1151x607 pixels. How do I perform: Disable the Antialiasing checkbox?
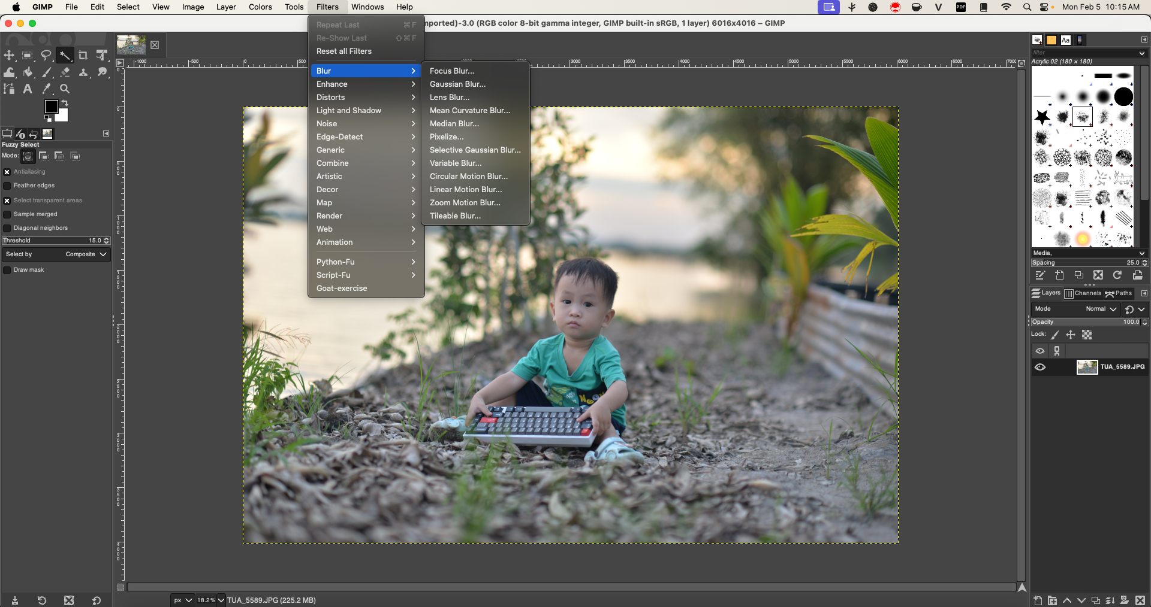point(7,172)
